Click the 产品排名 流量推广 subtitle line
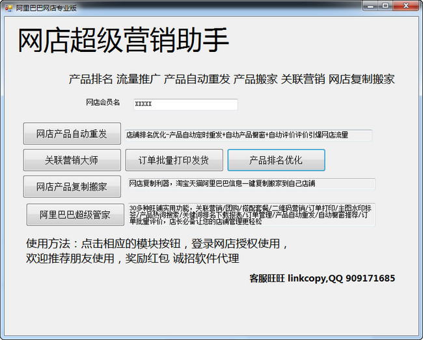Viewport: 423px width, 340px height. [x=232, y=79]
